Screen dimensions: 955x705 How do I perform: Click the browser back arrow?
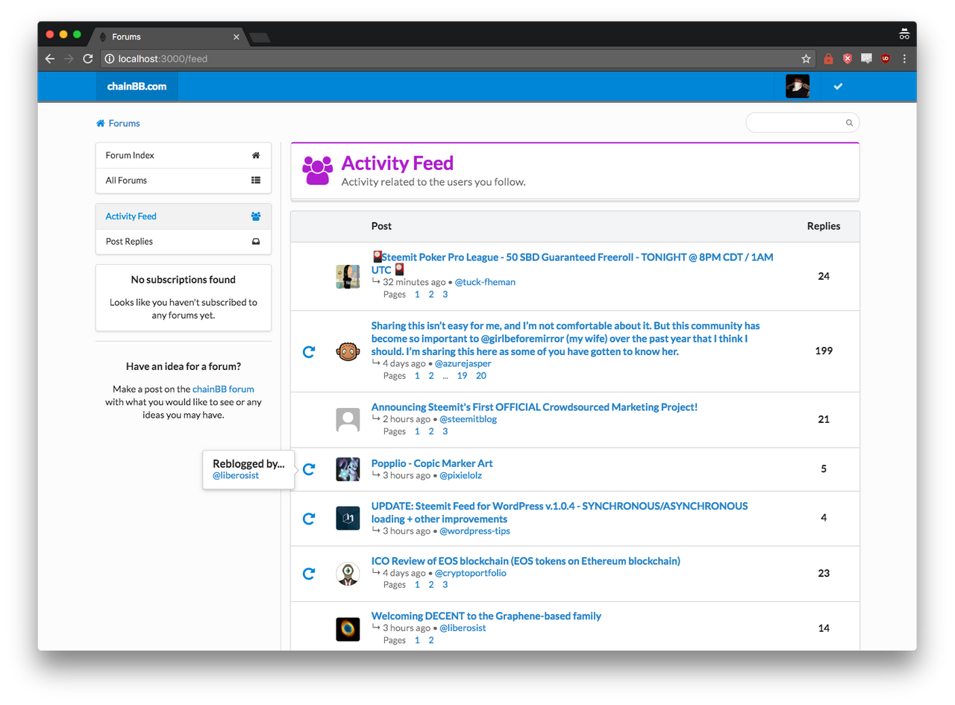pyautogui.click(x=50, y=59)
